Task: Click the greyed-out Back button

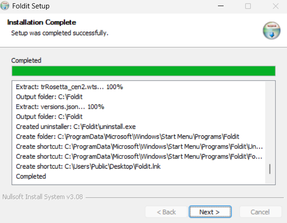Action: (x=166, y=212)
